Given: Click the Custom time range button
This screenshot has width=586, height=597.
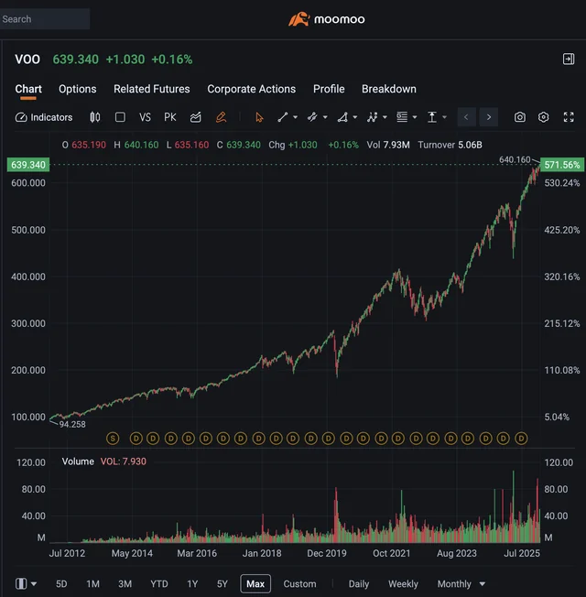Looking at the screenshot, I should click(x=299, y=584).
